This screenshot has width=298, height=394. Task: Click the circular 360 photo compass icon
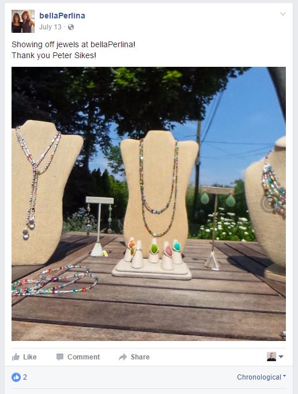click(x=269, y=203)
